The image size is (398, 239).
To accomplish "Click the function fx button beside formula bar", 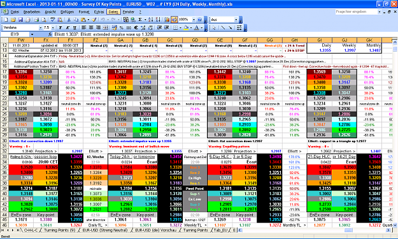I will (50, 34).
